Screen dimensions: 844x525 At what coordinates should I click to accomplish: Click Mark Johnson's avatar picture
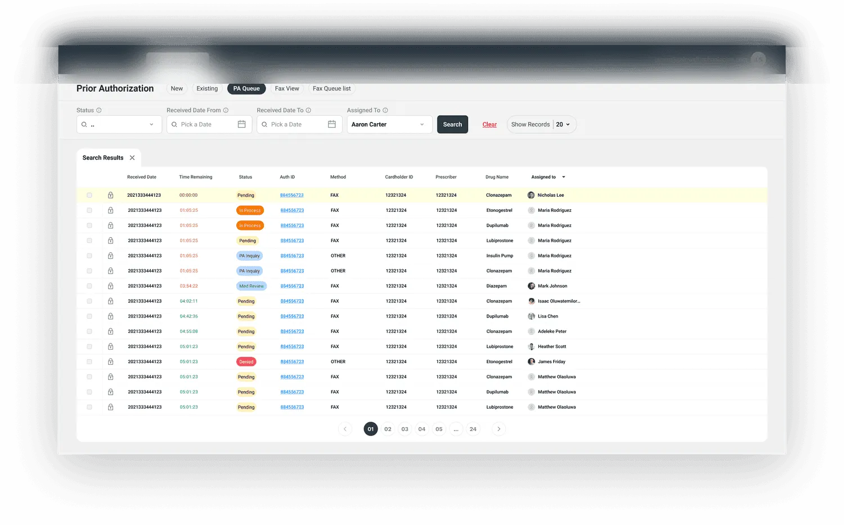[531, 286]
